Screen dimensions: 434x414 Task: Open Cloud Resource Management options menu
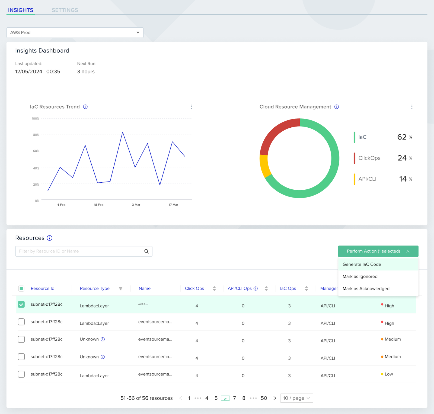tap(412, 107)
